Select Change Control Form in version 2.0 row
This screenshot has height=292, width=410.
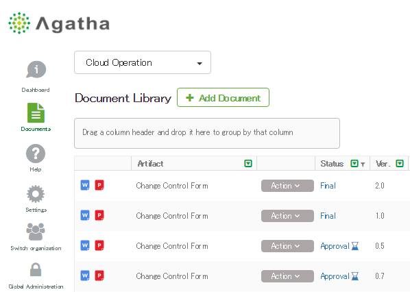coord(172,186)
